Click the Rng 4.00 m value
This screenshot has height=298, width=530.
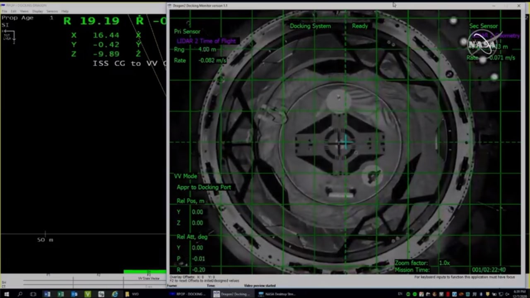[207, 49]
